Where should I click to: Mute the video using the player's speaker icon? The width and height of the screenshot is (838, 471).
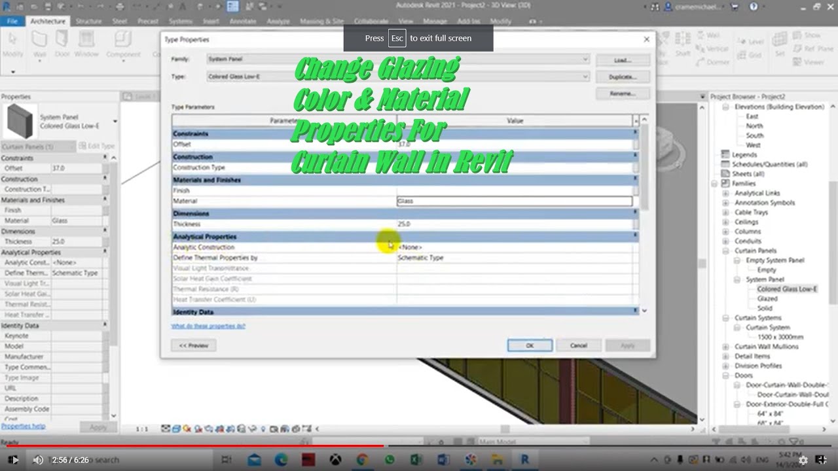click(x=38, y=460)
